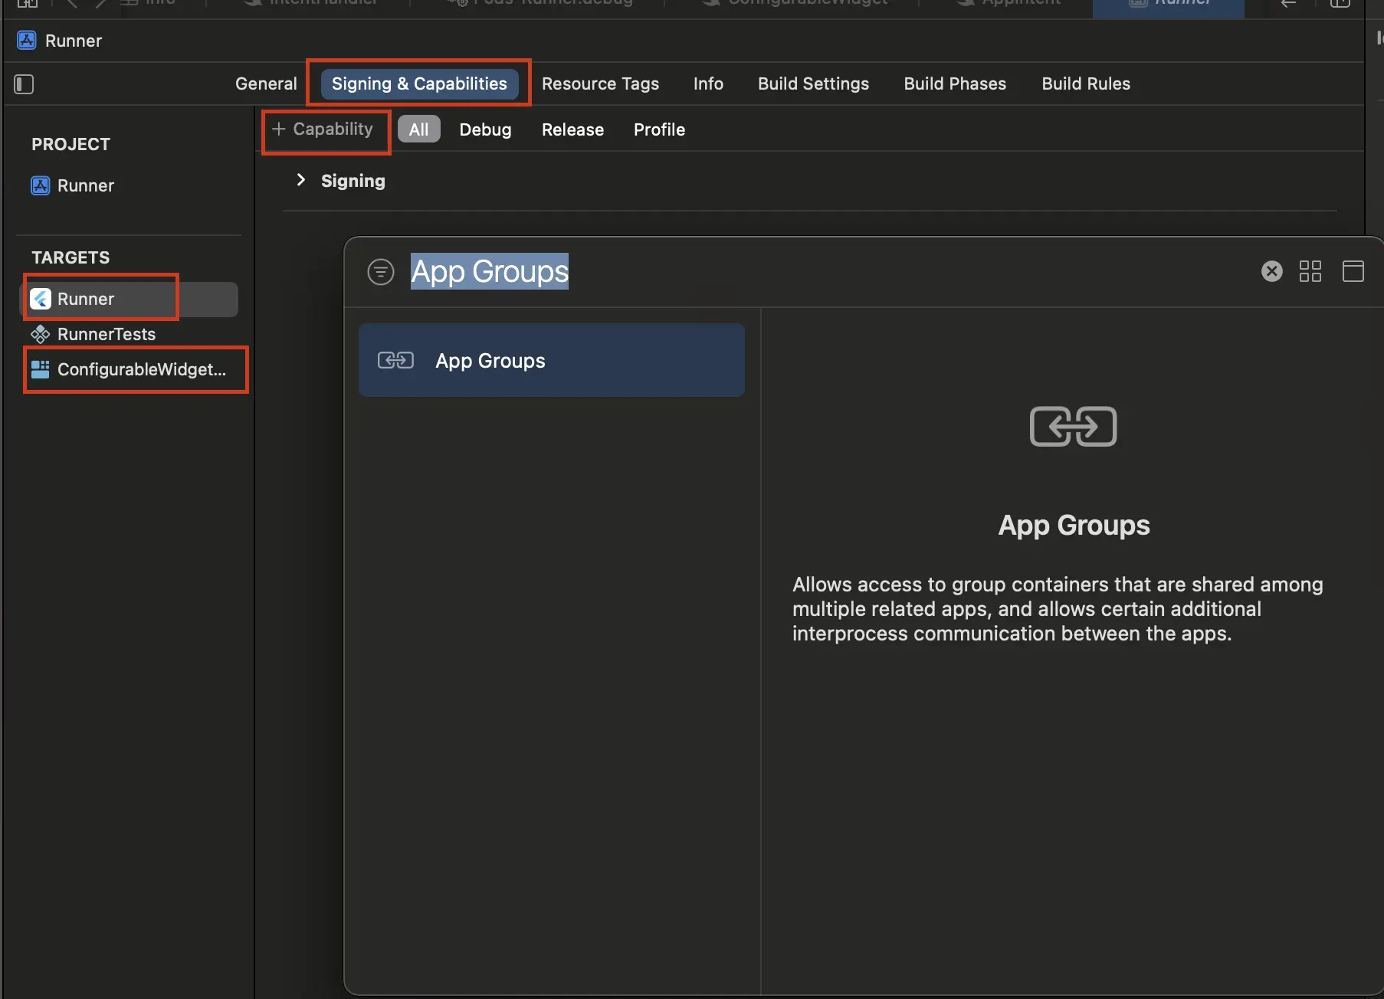This screenshot has width=1384, height=999.
Task: Select the All configuration filter
Action: coord(418,129)
